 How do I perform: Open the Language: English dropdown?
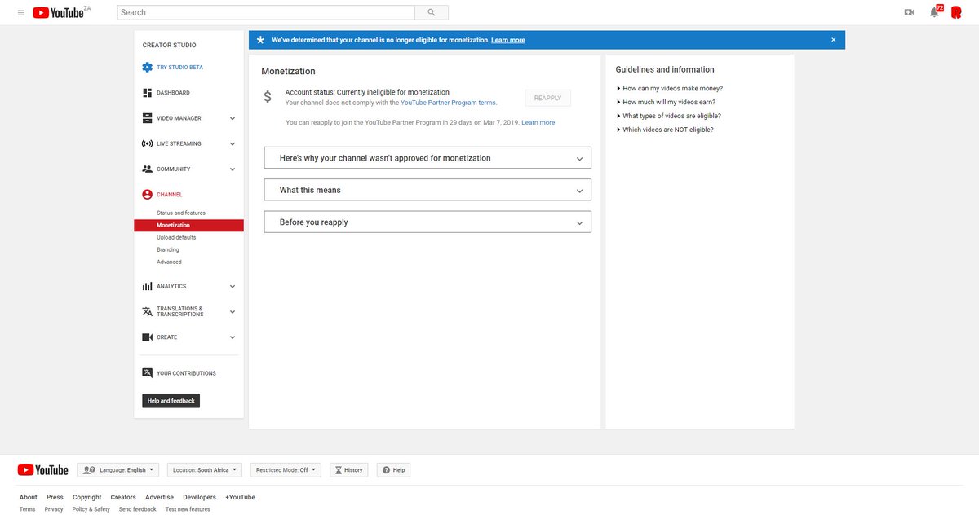pyautogui.click(x=118, y=470)
